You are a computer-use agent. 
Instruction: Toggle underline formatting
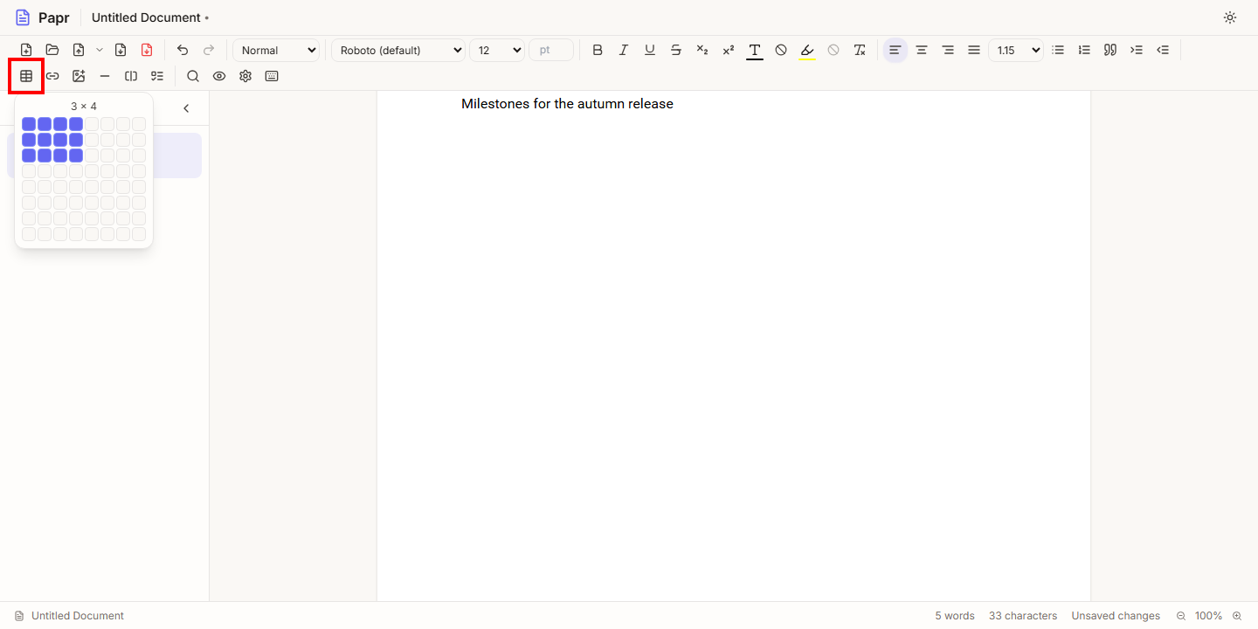[650, 50]
